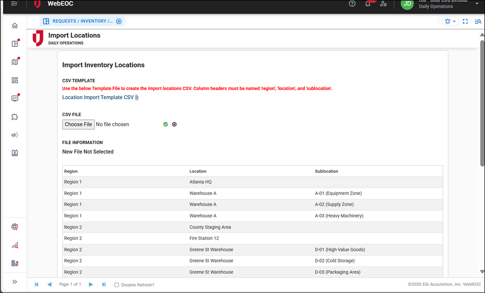The image size is (485, 293).
Task: Click the Choose File button
Action: (78, 124)
